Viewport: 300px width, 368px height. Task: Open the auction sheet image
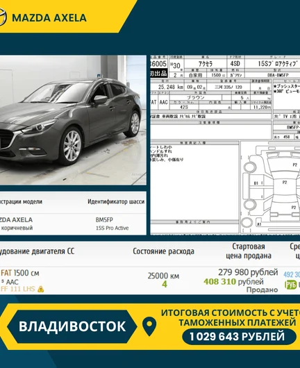pyautogui.click(x=225, y=144)
